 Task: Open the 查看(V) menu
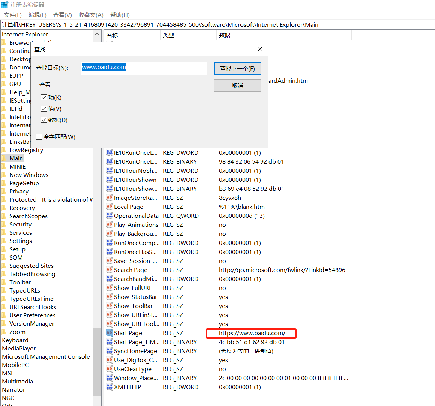62,15
